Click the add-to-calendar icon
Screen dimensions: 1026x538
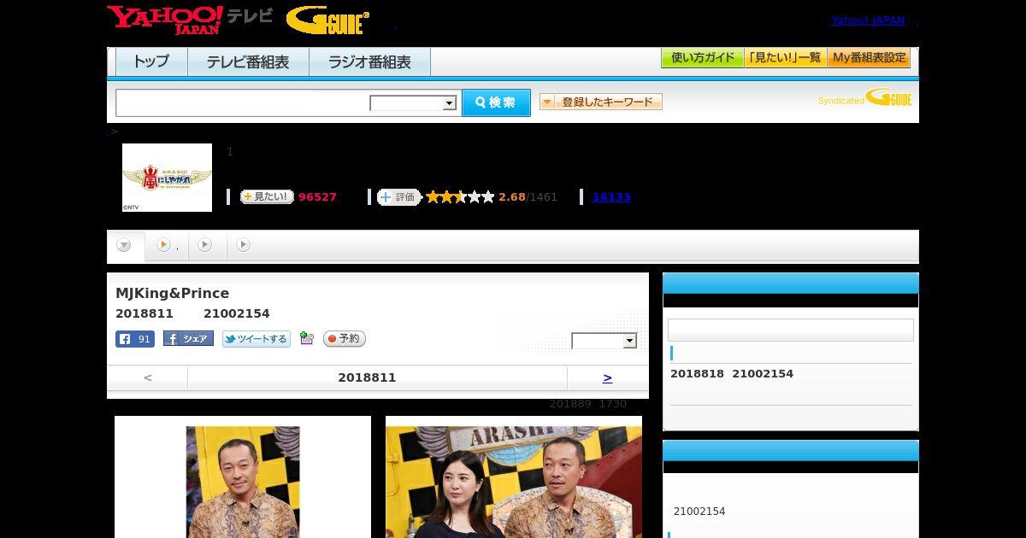307,339
